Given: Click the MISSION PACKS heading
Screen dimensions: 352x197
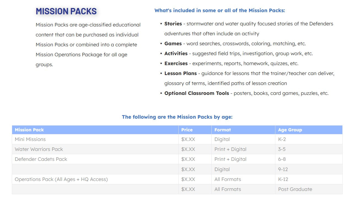Looking at the screenshot, I should click(66, 11).
